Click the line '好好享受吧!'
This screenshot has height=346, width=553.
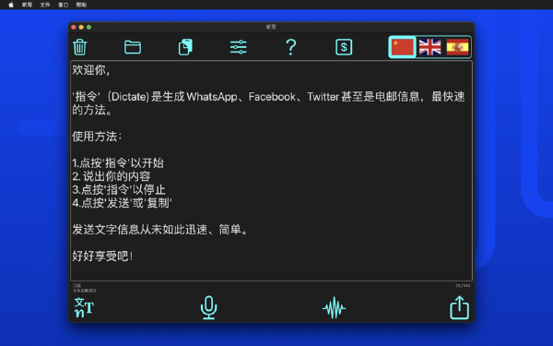click(102, 256)
